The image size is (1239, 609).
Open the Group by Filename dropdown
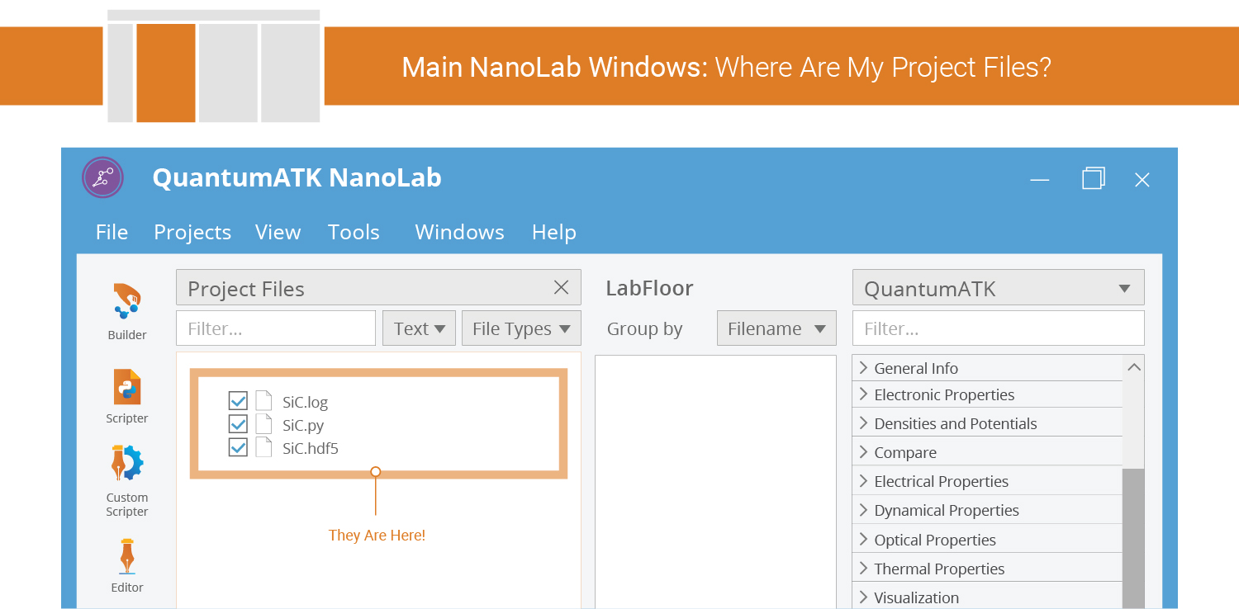[776, 328]
